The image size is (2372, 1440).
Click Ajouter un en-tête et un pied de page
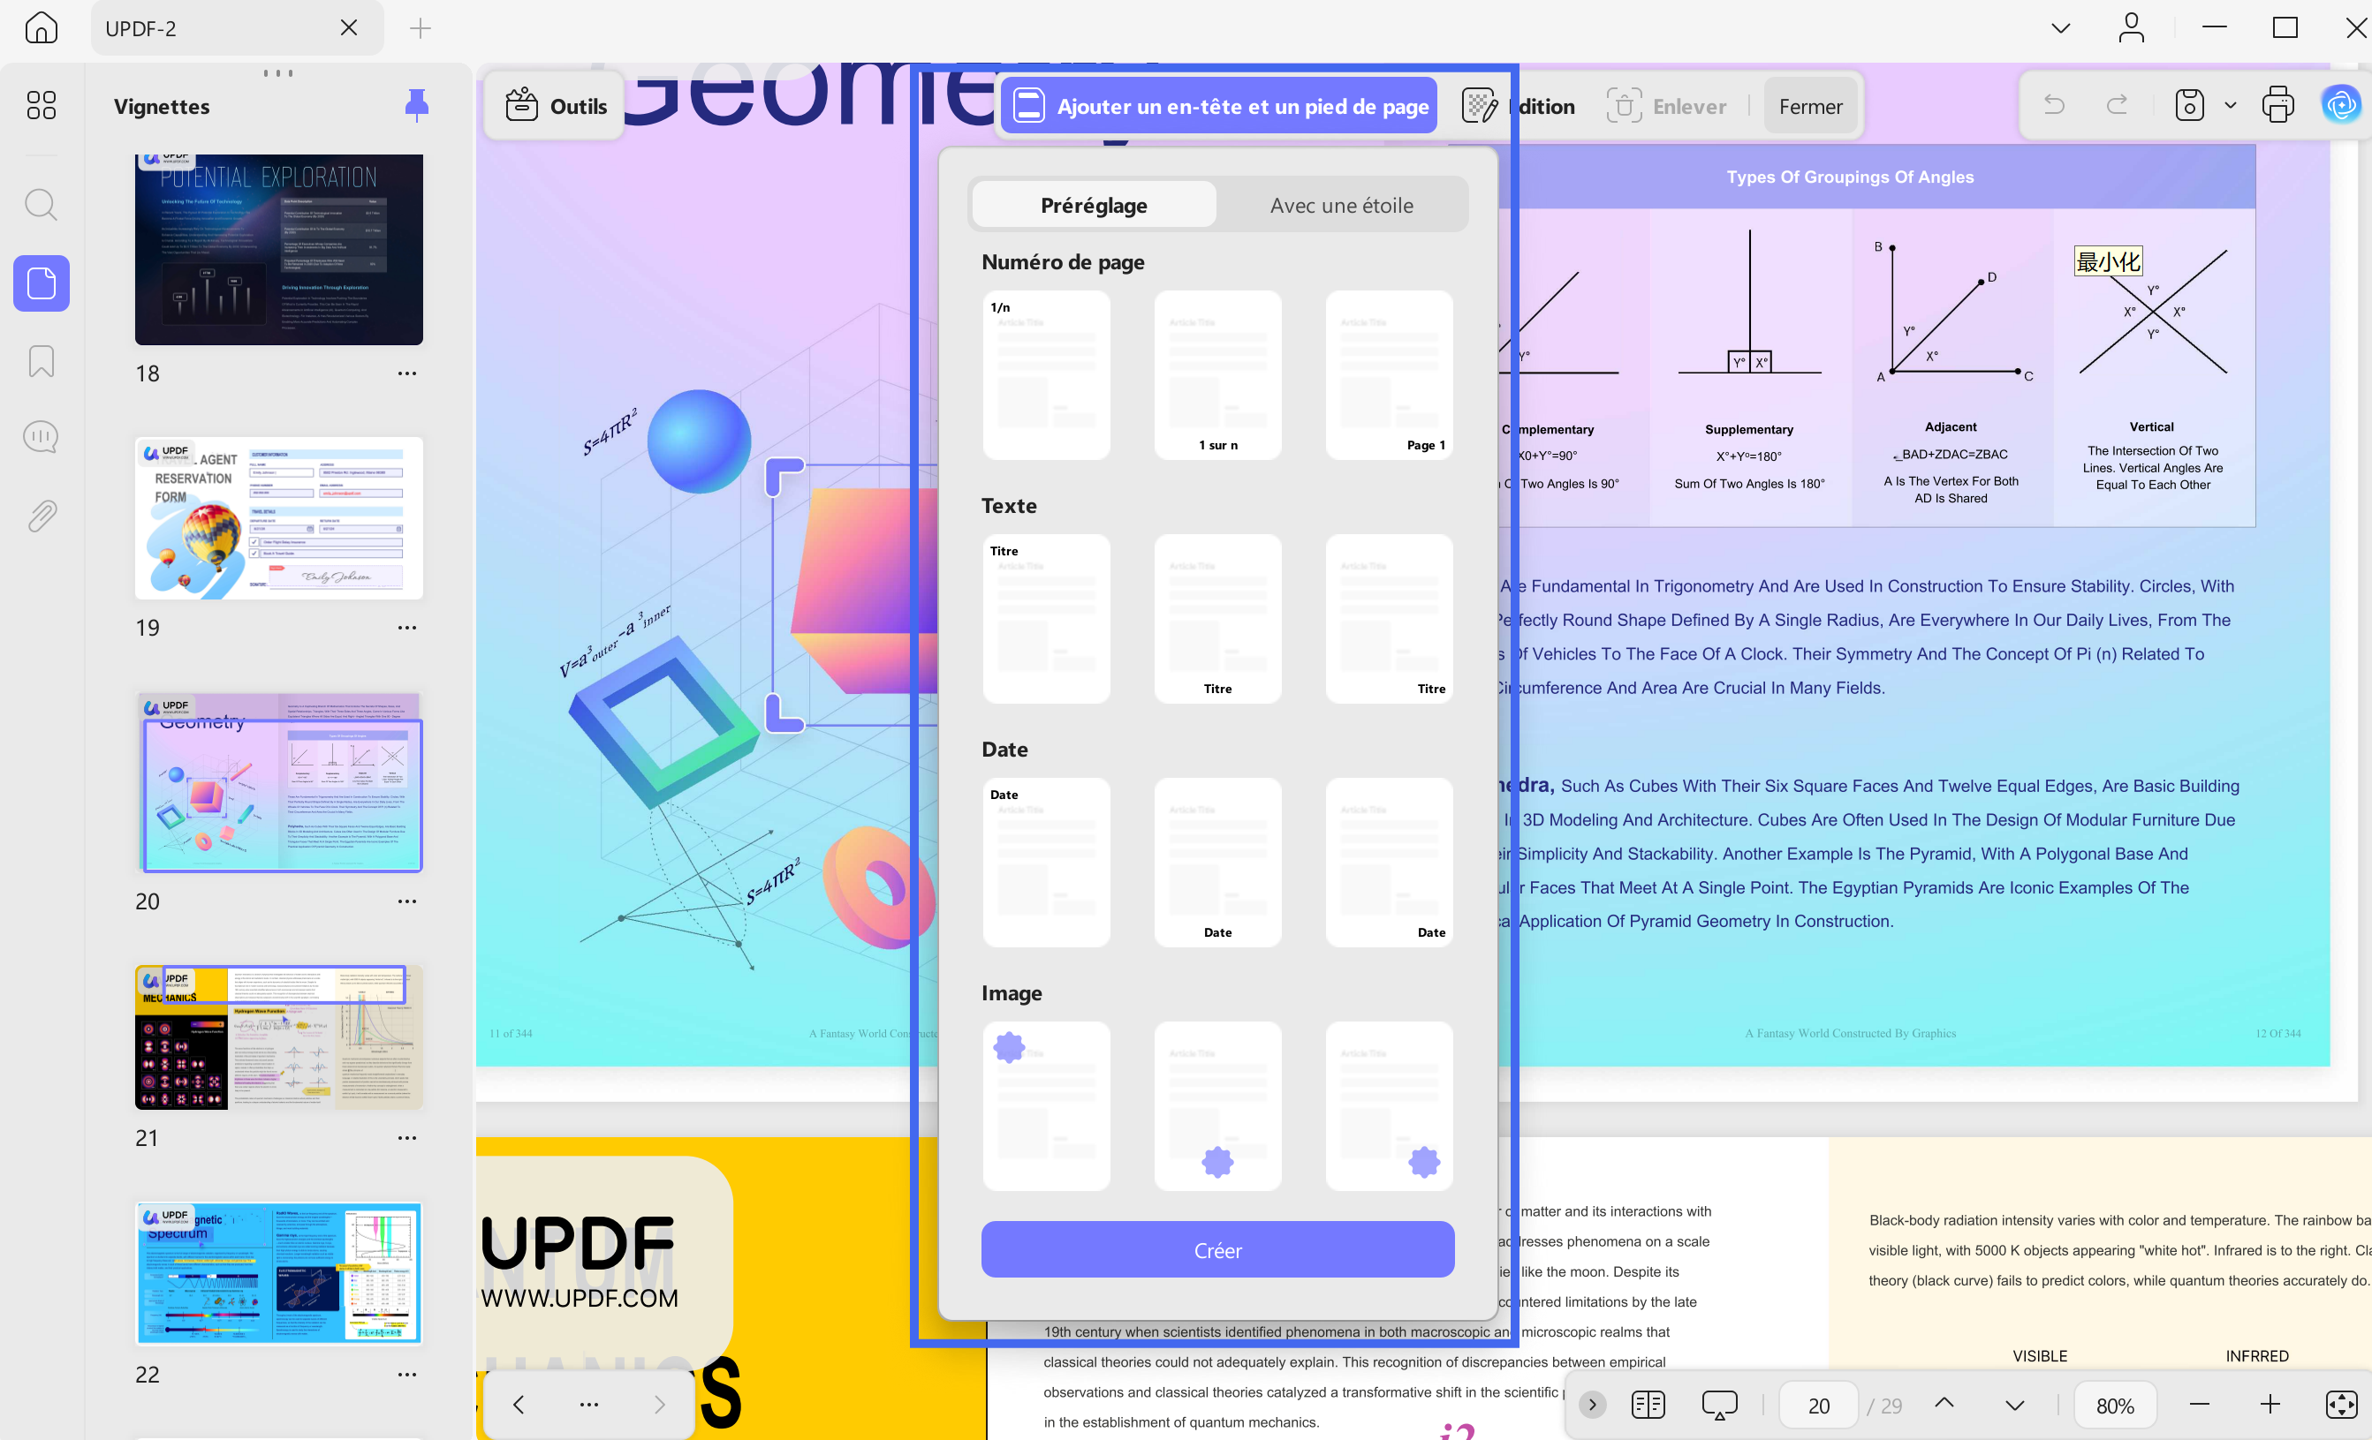pos(1220,106)
